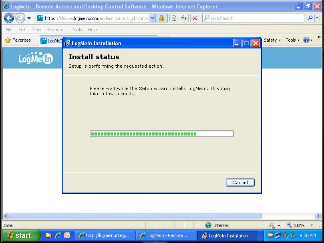Viewport: 324px width, 243px height.
Task: Open the Tools menu in menu bar
Action: click(x=76, y=30)
